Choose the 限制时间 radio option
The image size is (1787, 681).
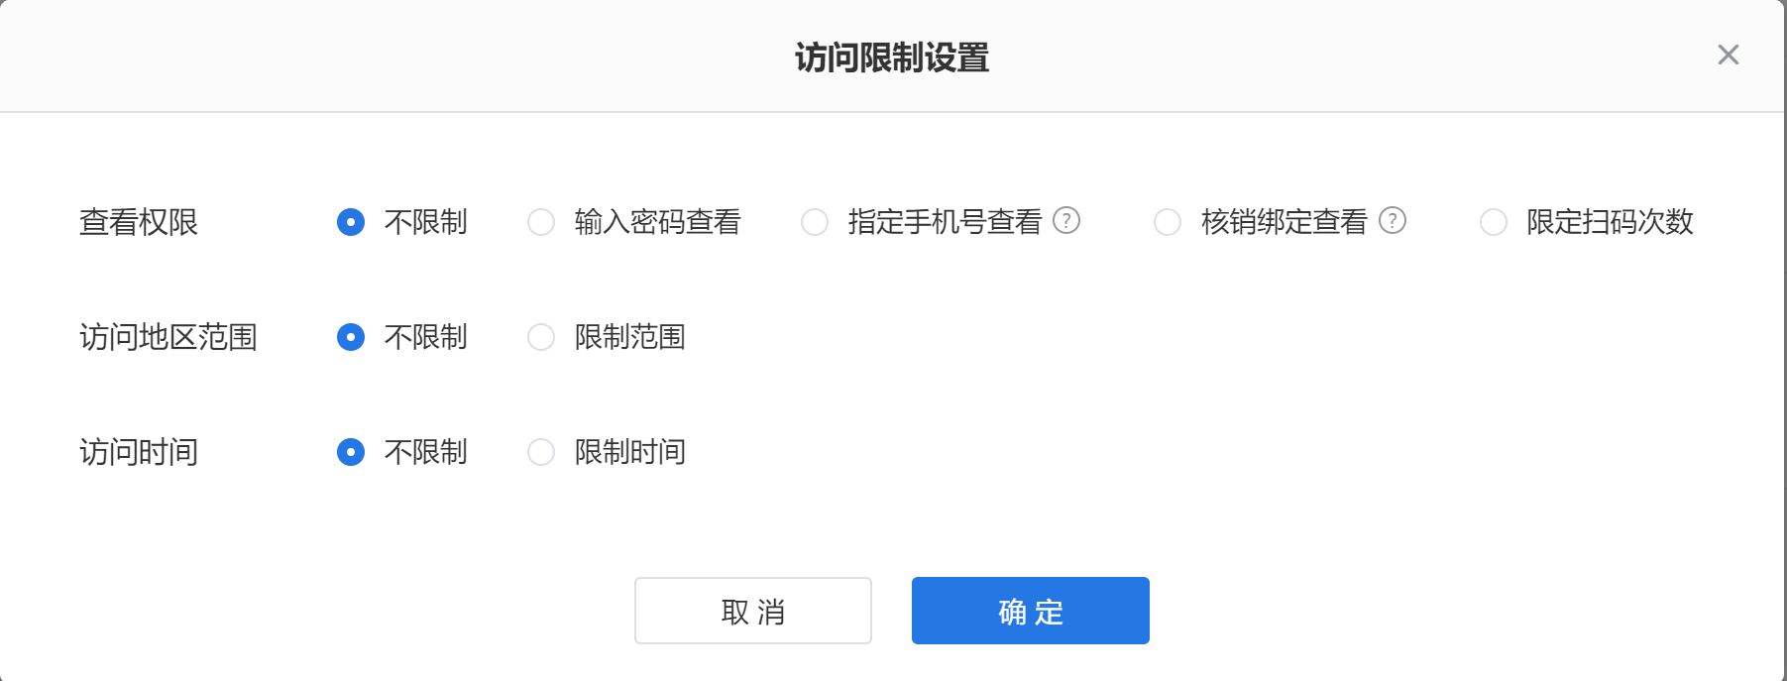[541, 452]
